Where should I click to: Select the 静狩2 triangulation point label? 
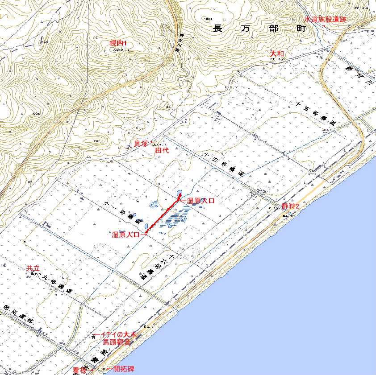point(290,206)
